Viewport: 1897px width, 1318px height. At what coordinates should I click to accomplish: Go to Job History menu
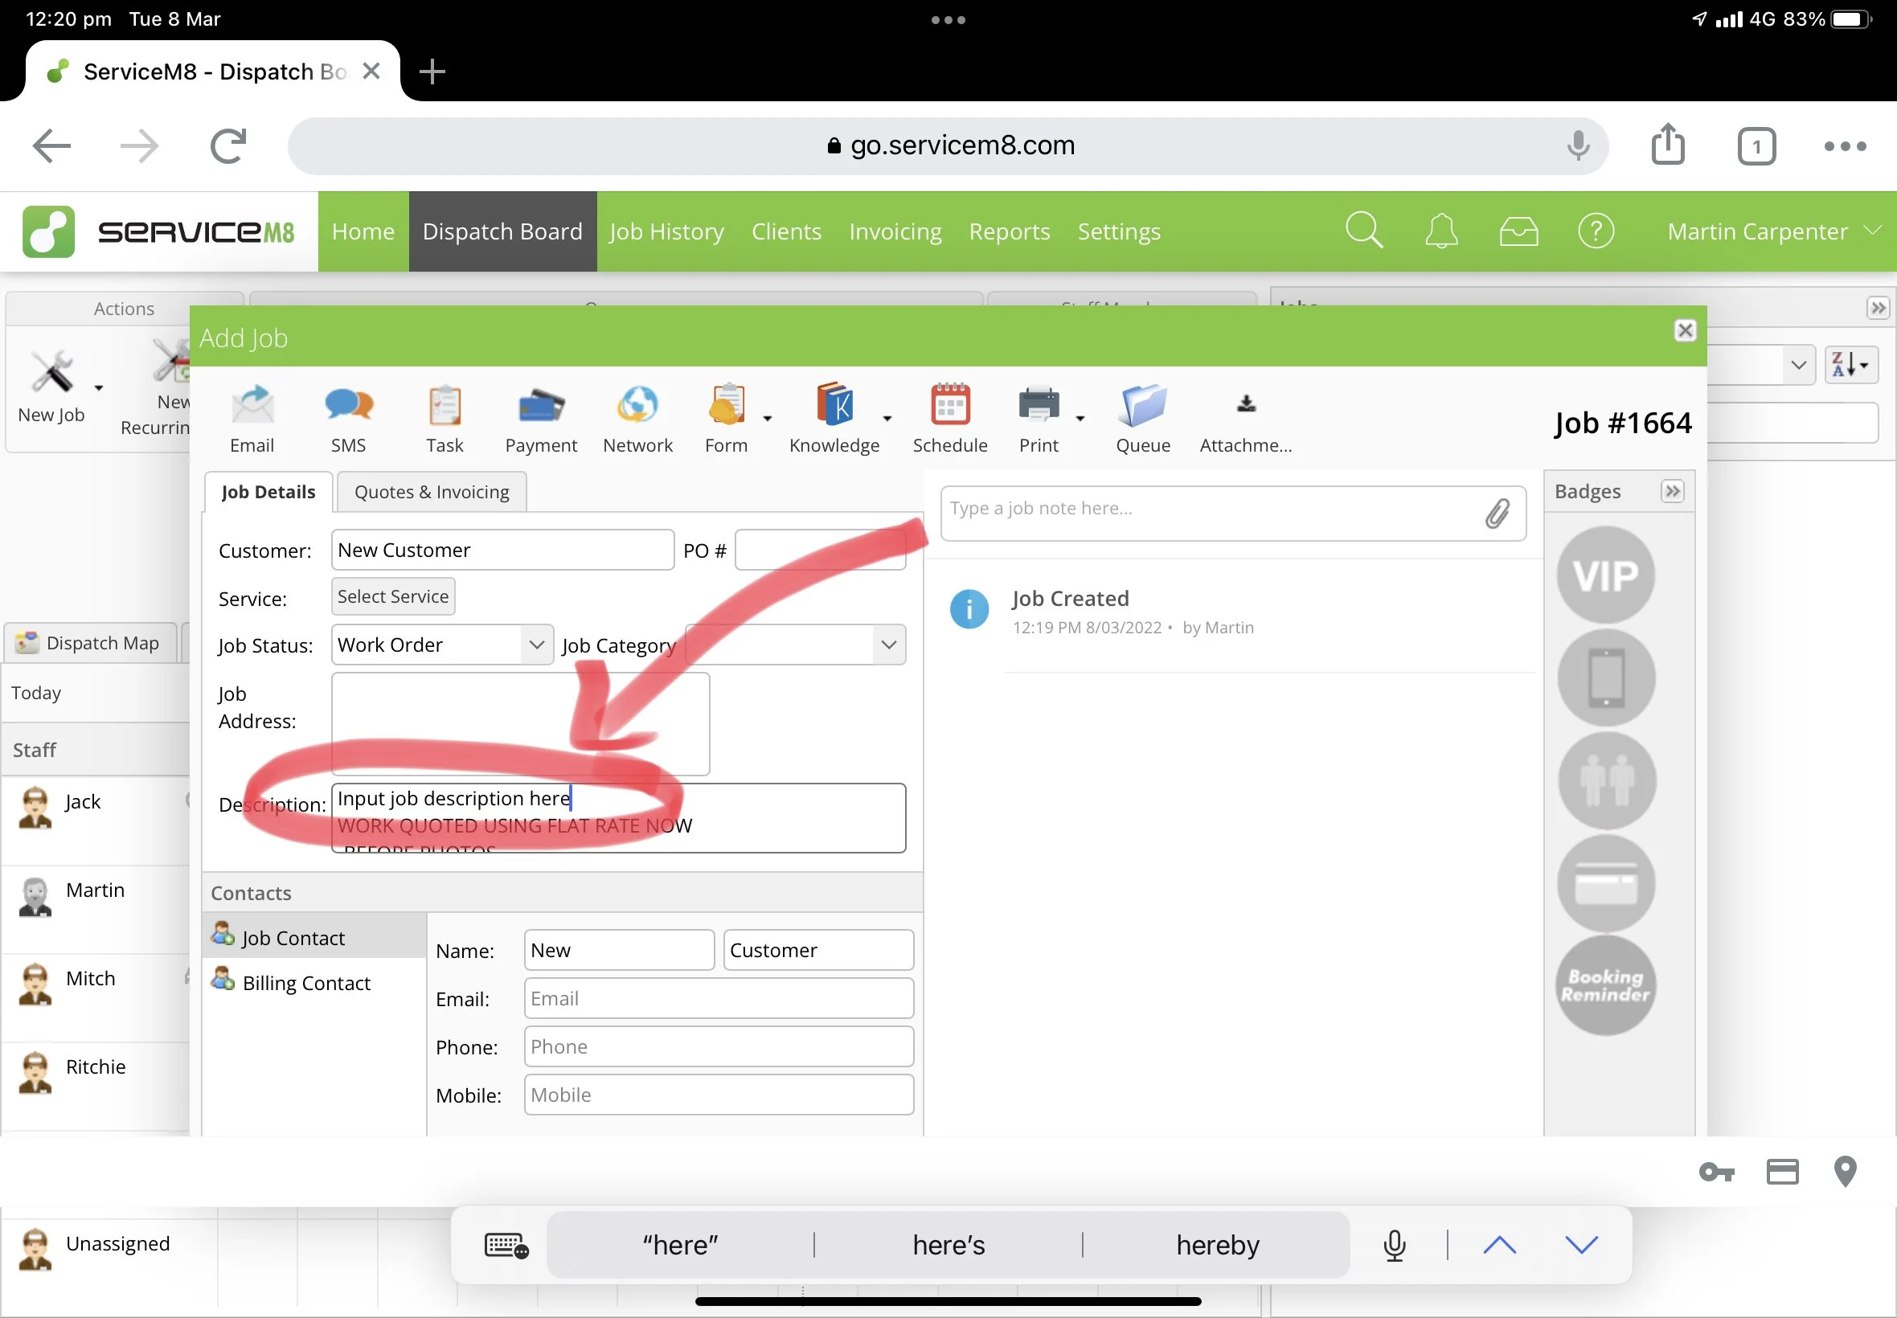tap(666, 231)
